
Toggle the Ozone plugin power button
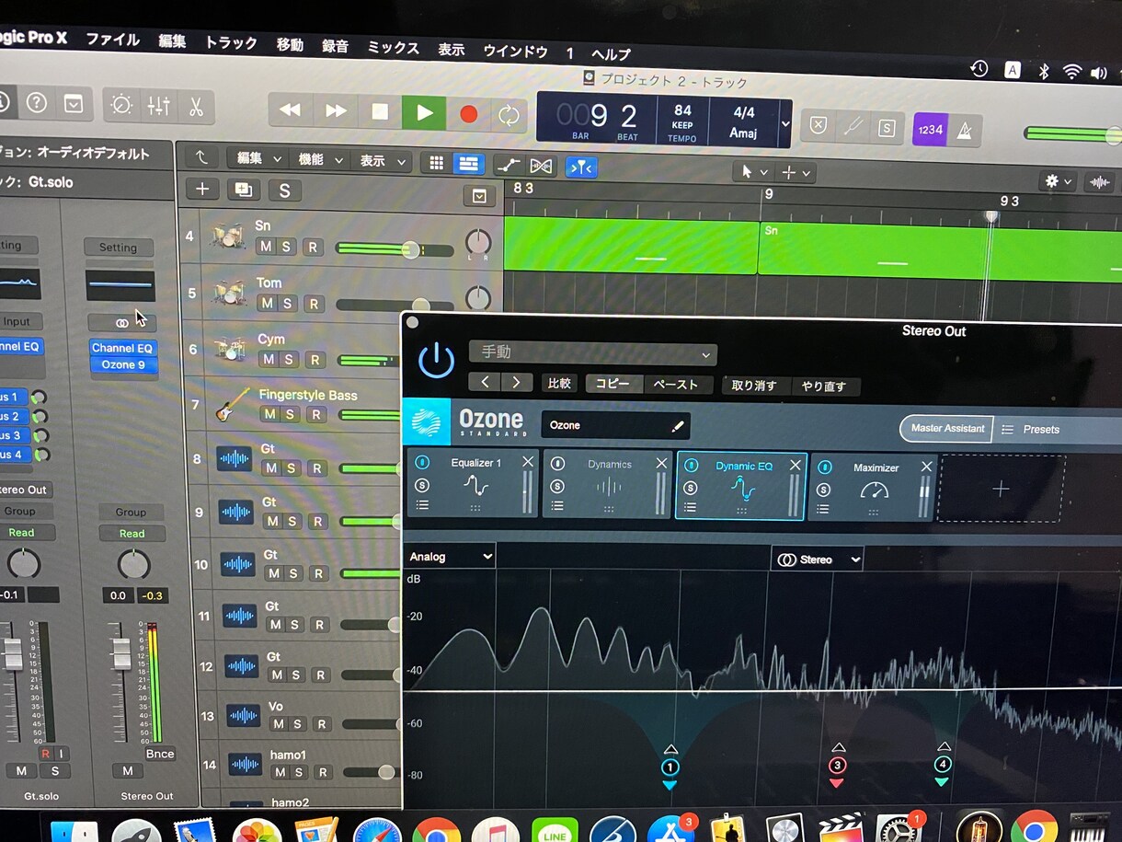tap(436, 361)
